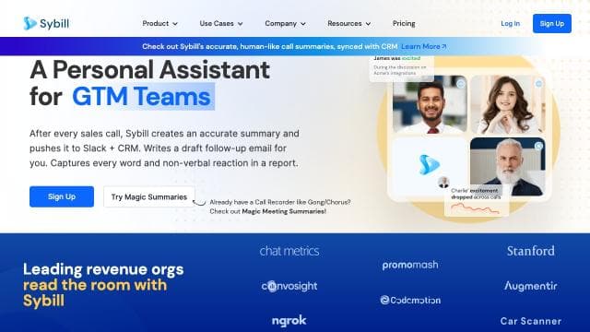Image resolution: width=590 pixels, height=332 pixels.
Task: Expand the Product dropdown menu
Action: [159, 23]
